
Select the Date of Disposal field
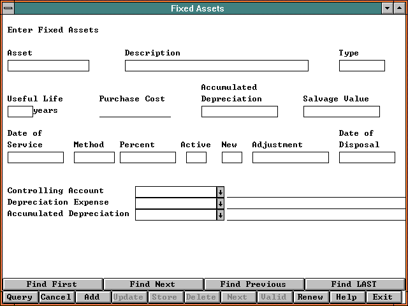pos(367,157)
